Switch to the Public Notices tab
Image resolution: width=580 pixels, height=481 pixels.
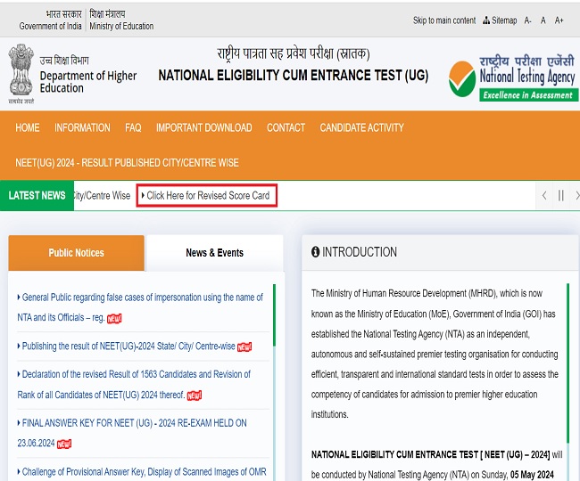tap(76, 253)
